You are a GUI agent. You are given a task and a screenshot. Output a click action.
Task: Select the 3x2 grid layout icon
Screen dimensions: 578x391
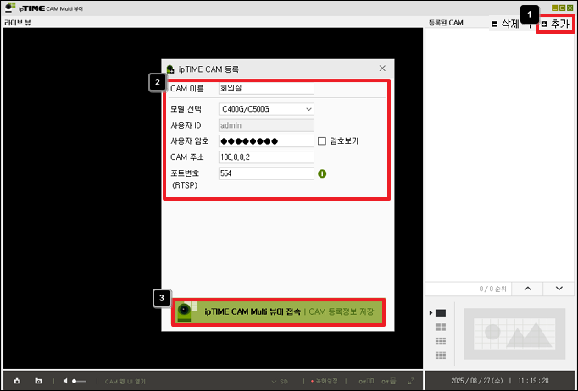440,341
